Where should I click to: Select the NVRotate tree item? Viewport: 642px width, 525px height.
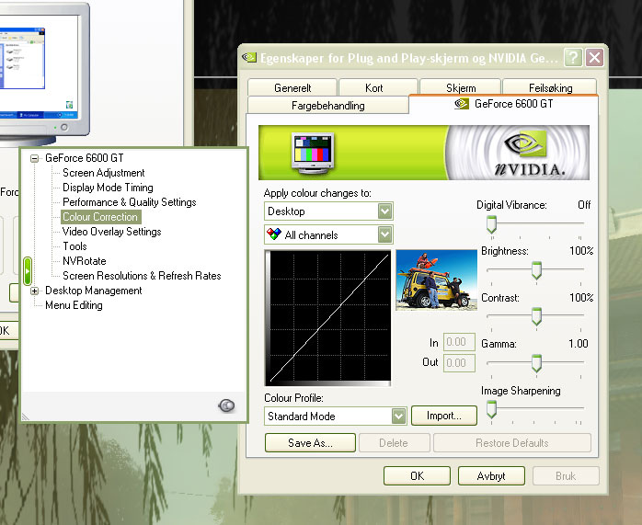click(85, 261)
